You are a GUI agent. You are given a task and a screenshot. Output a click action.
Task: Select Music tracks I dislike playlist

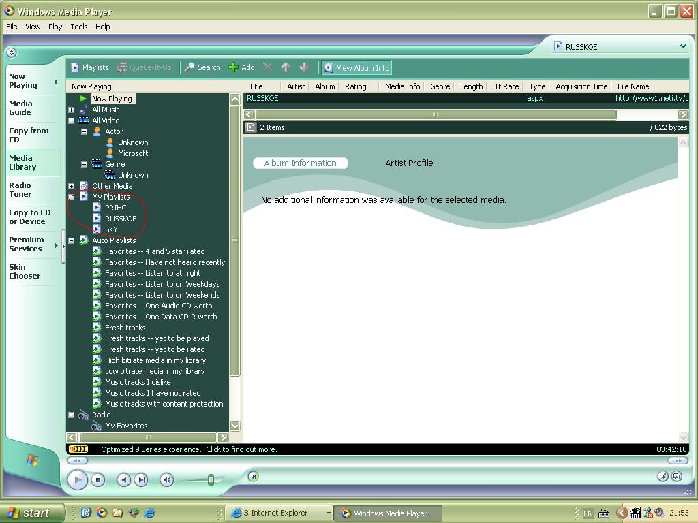[138, 382]
